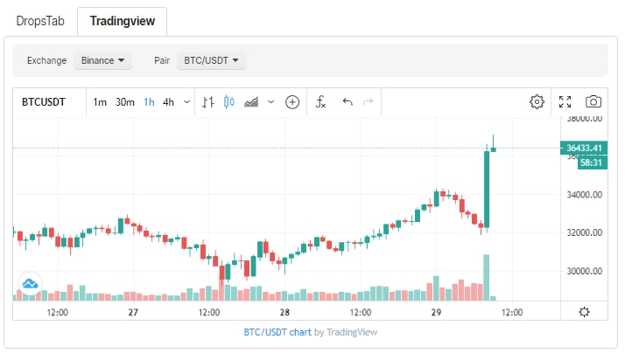
Task: Undo the last chart action
Action: tap(348, 102)
